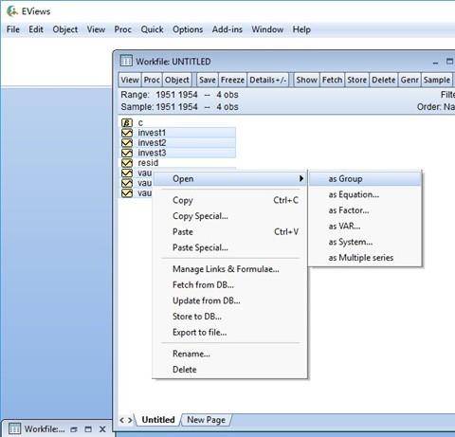
Task: Click the New Page tab
Action: tap(206, 420)
